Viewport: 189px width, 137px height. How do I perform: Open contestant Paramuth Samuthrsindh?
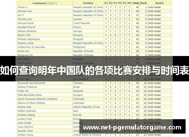tap(31, 83)
